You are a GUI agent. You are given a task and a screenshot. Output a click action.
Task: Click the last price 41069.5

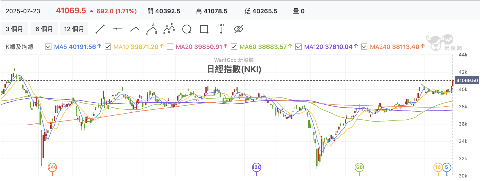[x=71, y=11]
